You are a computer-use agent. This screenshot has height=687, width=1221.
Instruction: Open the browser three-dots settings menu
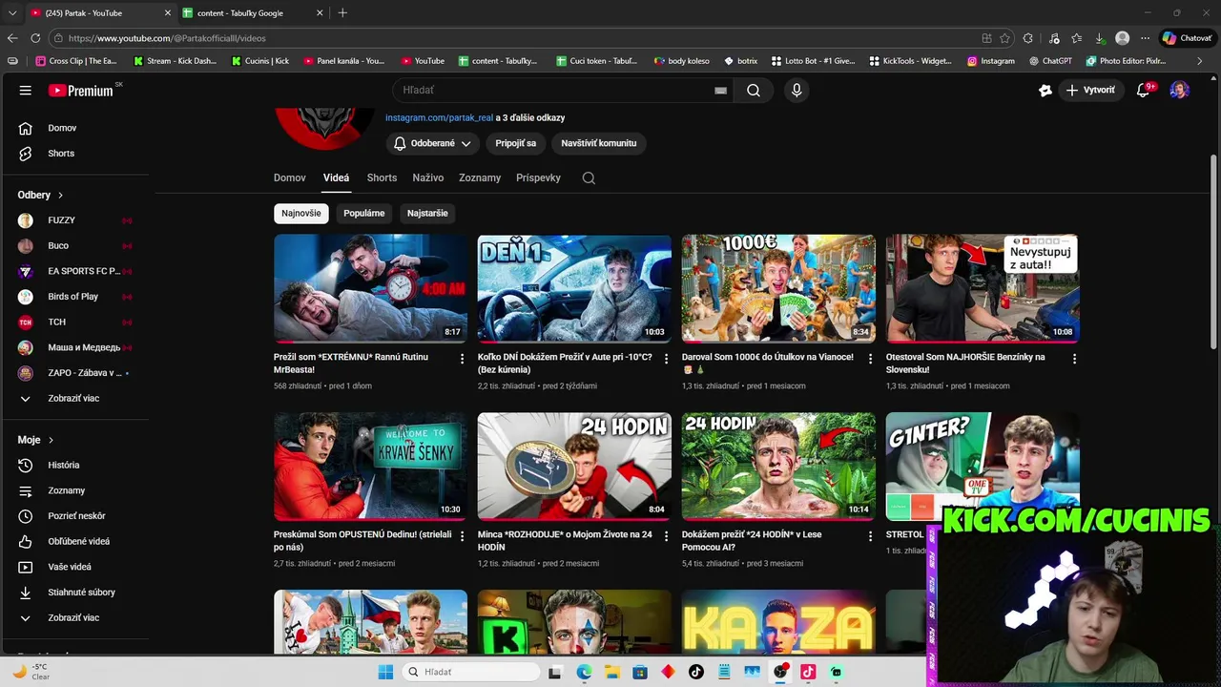pyautogui.click(x=1145, y=38)
